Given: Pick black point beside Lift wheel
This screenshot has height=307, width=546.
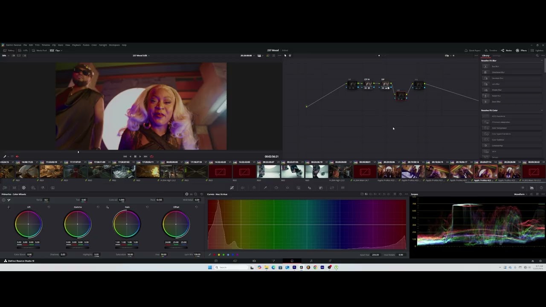Looking at the screenshot, I should point(9,207).
